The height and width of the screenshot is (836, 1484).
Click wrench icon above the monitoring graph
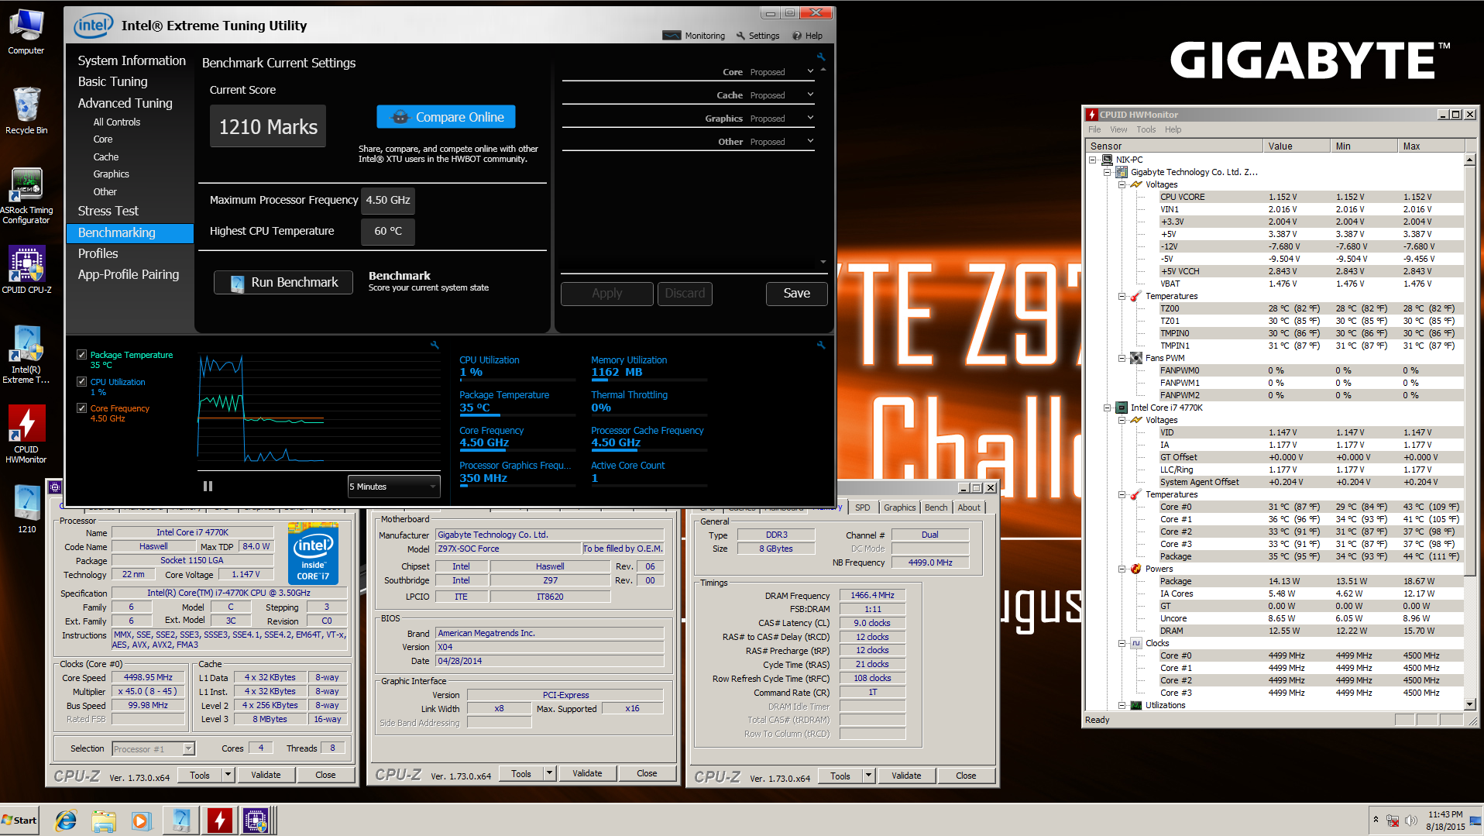tap(435, 345)
